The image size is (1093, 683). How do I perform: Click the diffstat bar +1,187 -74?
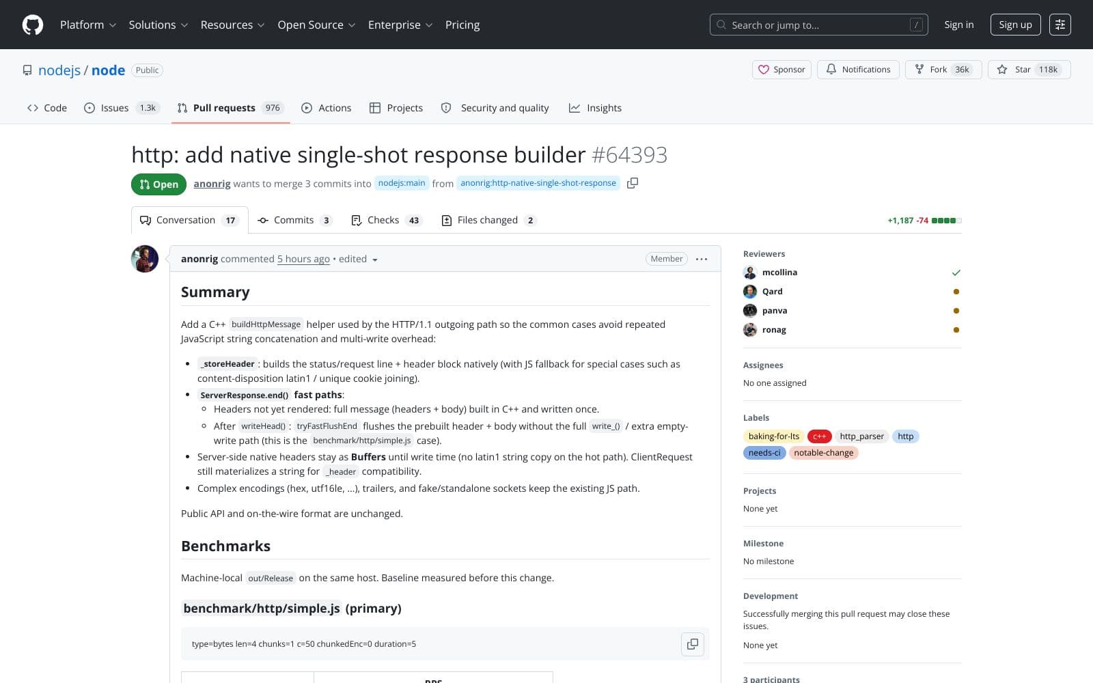924,221
